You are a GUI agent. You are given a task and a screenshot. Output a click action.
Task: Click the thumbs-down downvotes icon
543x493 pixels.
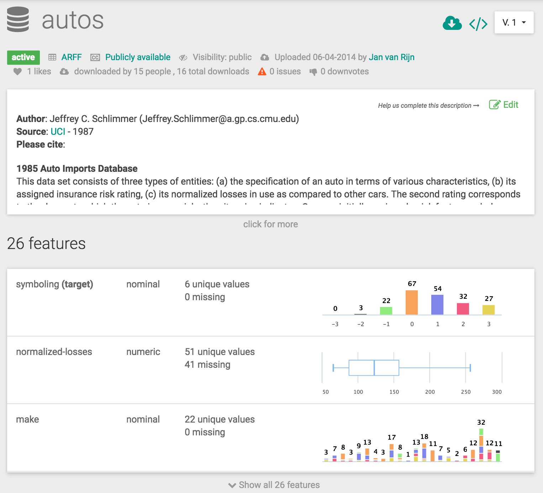click(x=313, y=72)
